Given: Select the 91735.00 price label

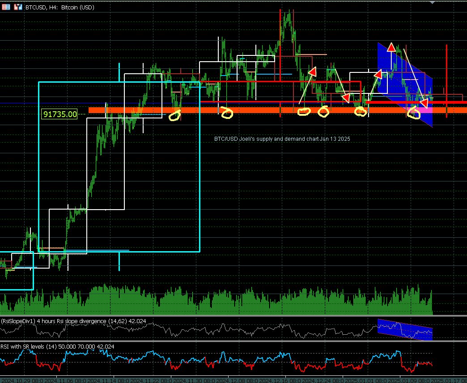Looking at the screenshot, I should click(59, 114).
